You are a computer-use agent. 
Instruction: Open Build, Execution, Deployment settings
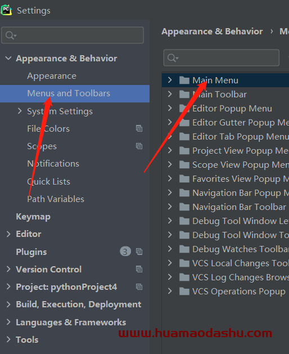(x=79, y=304)
